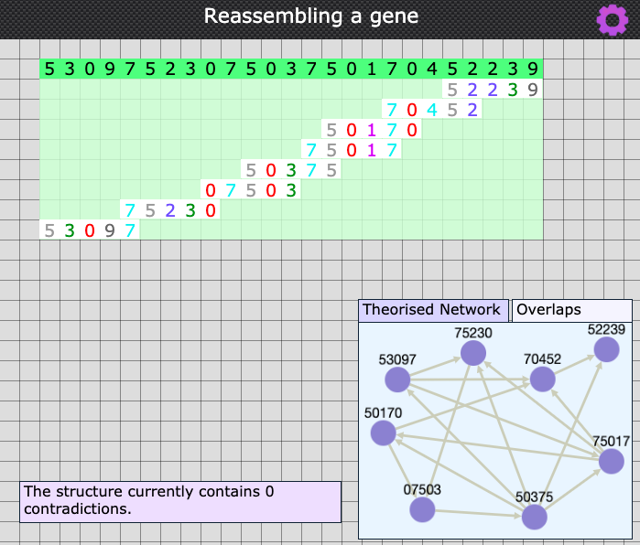This screenshot has width=640, height=545.
Task: Select the 70452 fragment in grid
Action: tap(431, 110)
